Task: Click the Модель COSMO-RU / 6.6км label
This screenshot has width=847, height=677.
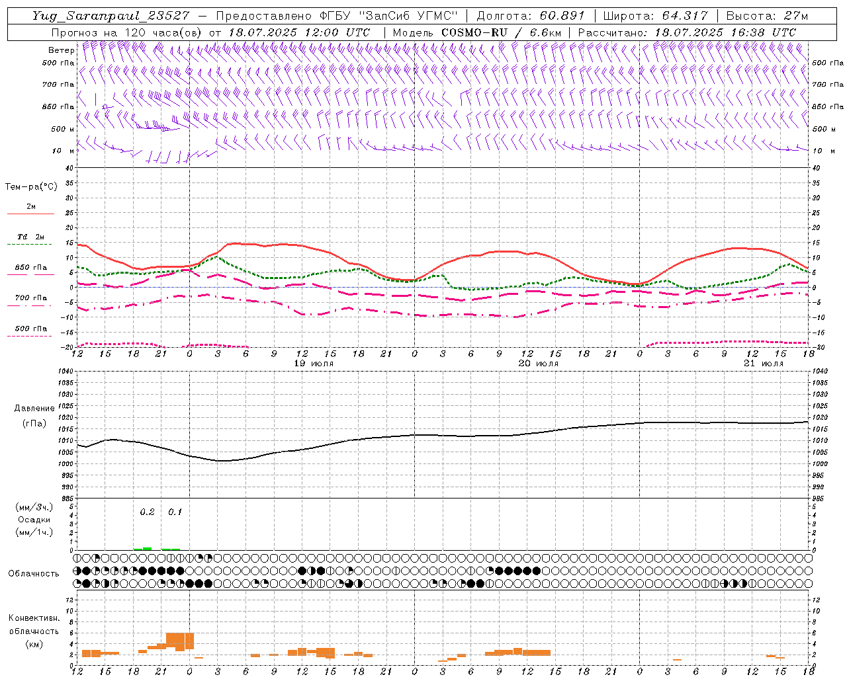Action: coord(477,32)
